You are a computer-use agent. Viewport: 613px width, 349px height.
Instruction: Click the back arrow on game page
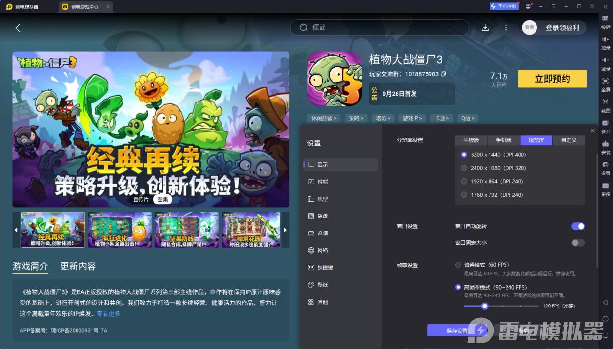(x=18, y=28)
